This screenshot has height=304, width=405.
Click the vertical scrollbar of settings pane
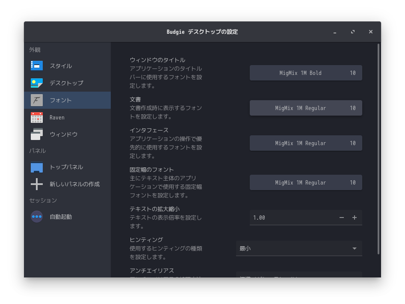click(x=378, y=149)
